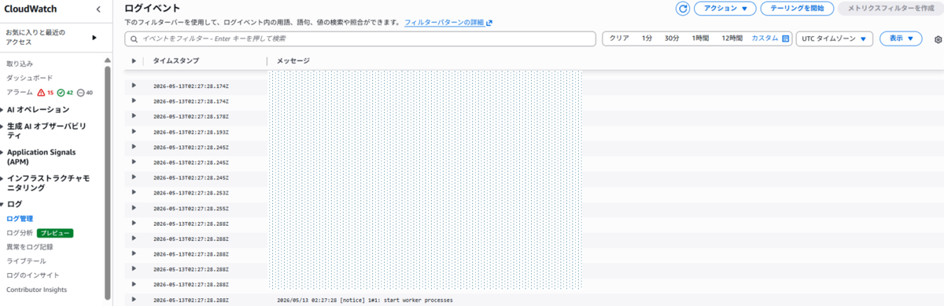This screenshot has width=944, height=306.
Task: Refresh the log events list
Action: point(683,9)
